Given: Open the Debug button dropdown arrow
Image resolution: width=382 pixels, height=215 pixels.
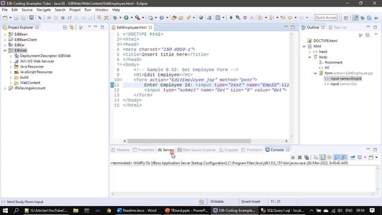Looking at the screenshot, I should coord(121,17).
